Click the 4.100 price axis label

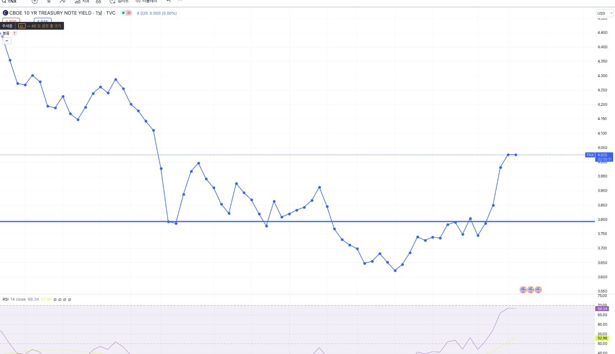(x=602, y=133)
